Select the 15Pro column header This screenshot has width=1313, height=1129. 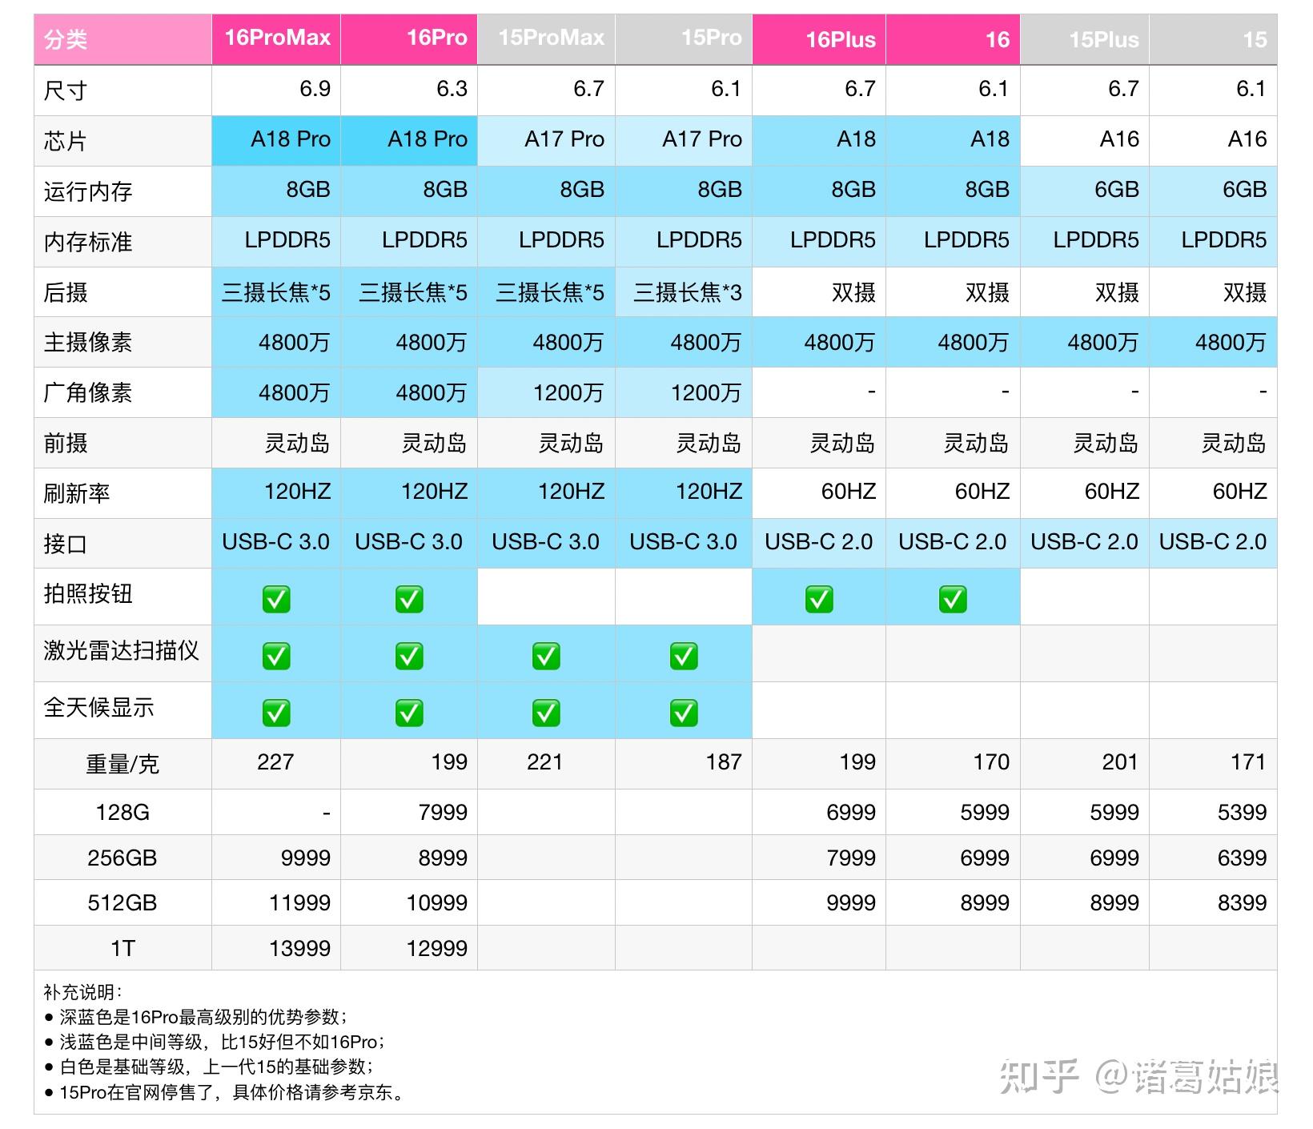pos(684,39)
